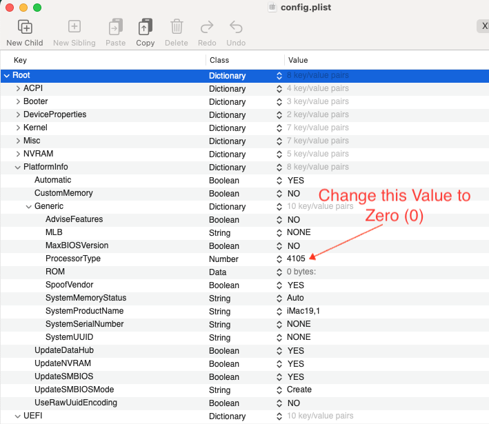Open class selector for AdviseFeatures row
The image size is (489, 424).
point(279,220)
